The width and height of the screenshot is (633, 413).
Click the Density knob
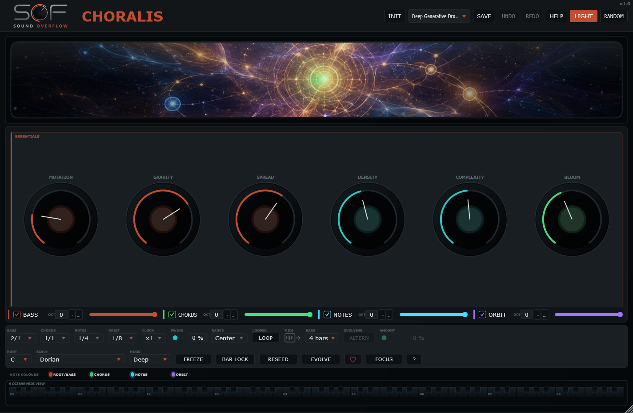(x=368, y=219)
